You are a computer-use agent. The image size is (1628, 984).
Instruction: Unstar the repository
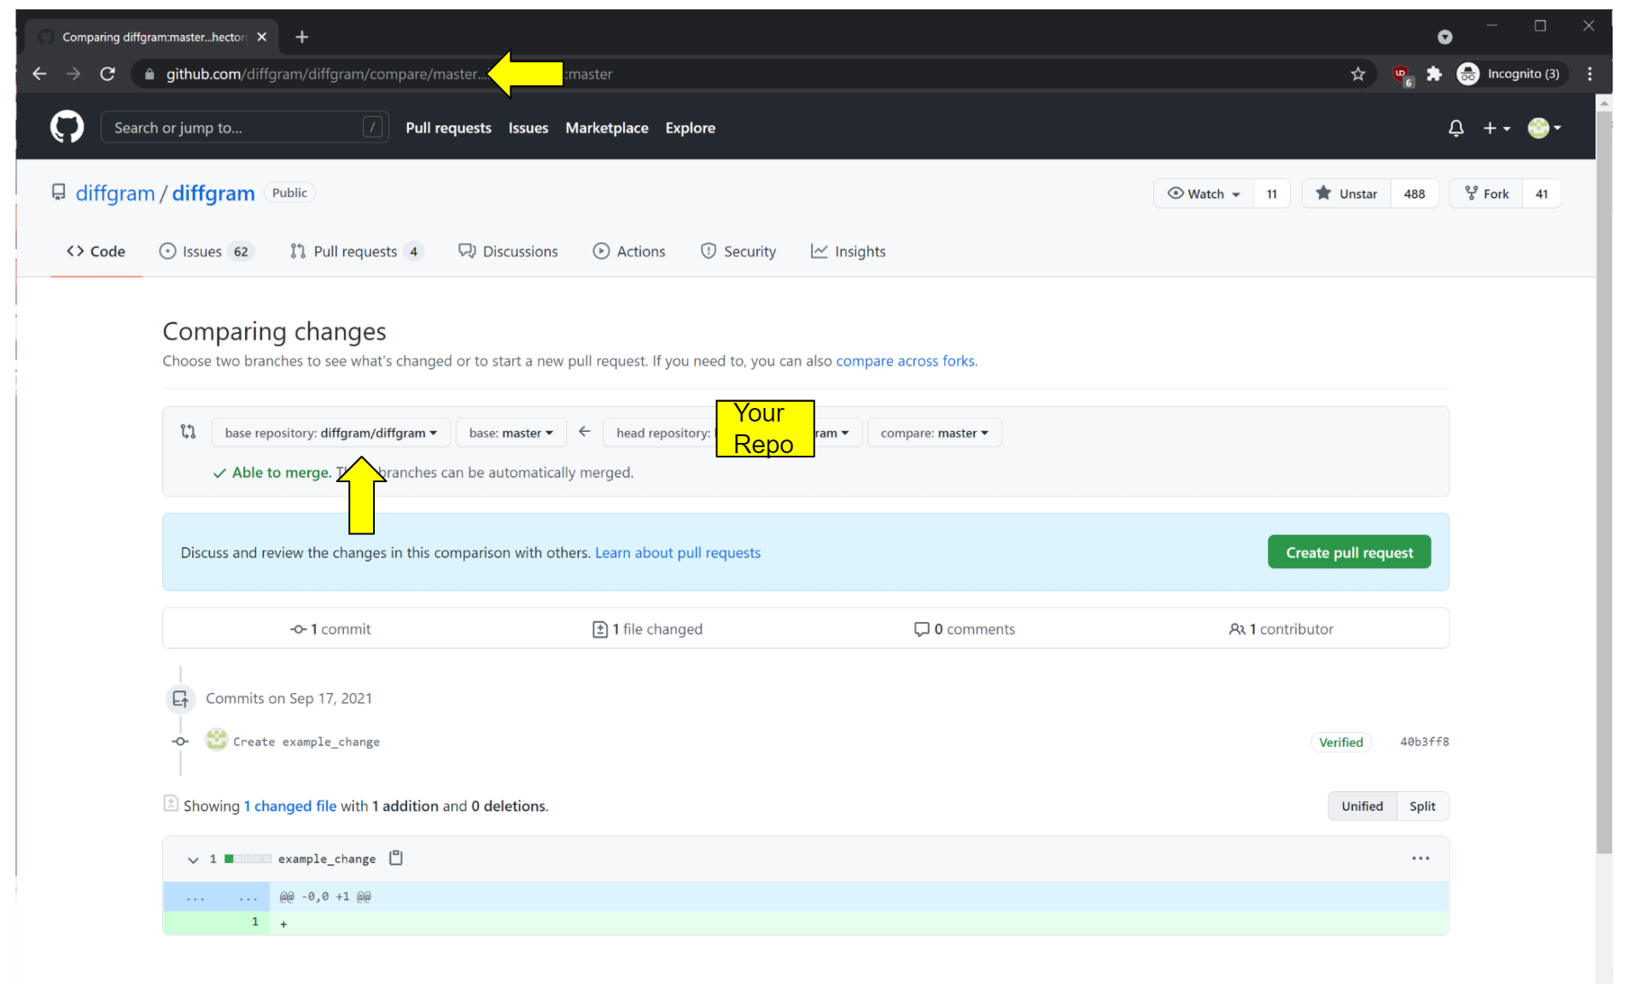(1346, 194)
